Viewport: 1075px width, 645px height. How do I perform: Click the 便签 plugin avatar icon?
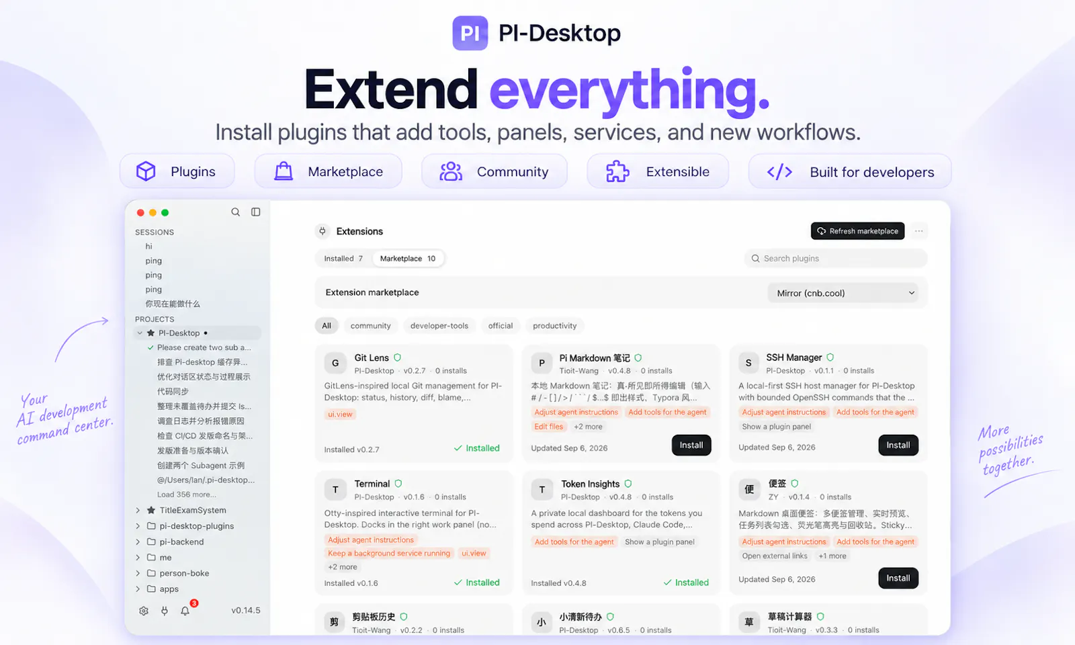tap(748, 490)
